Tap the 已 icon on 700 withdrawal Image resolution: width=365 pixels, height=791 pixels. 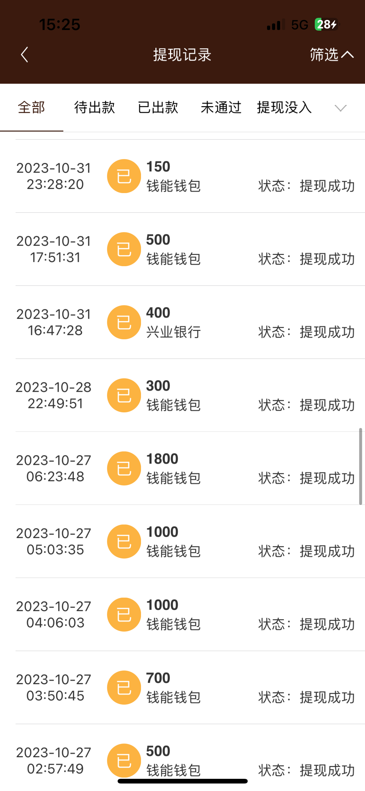pos(124,688)
